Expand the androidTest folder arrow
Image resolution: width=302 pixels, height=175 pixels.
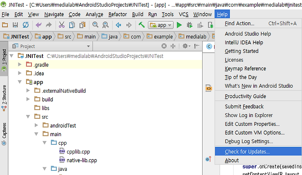[36, 125]
